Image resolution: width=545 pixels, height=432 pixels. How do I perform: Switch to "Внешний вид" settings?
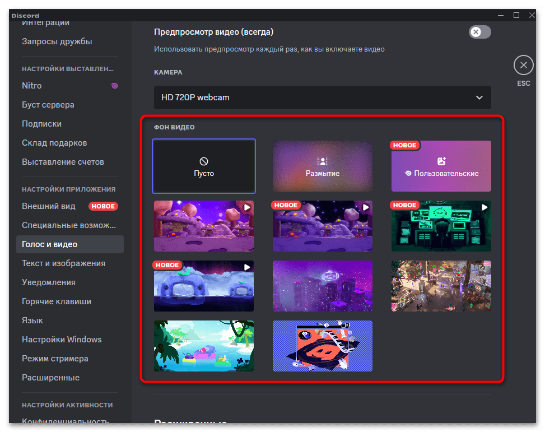50,206
